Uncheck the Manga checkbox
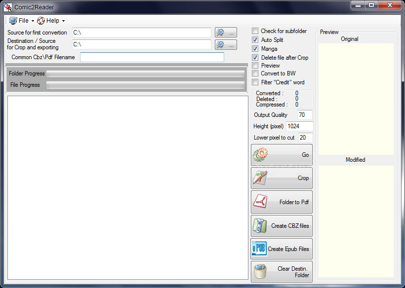 pos(255,48)
